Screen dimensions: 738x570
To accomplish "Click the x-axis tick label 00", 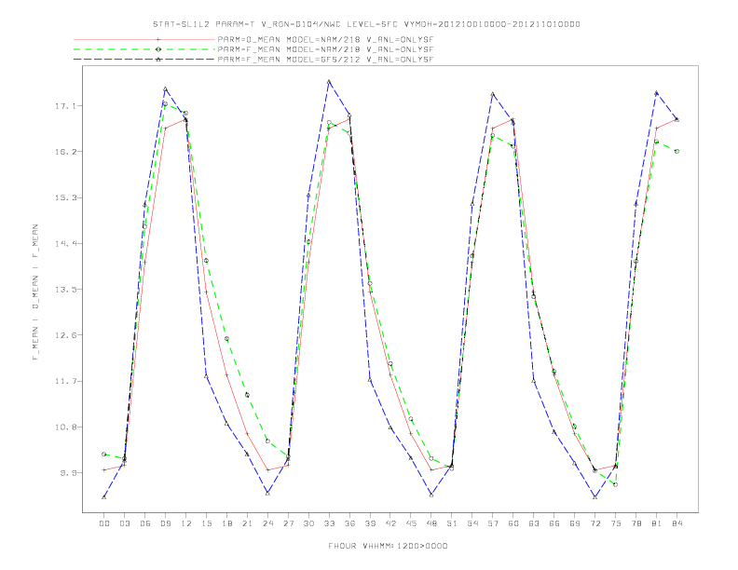I will [104, 523].
